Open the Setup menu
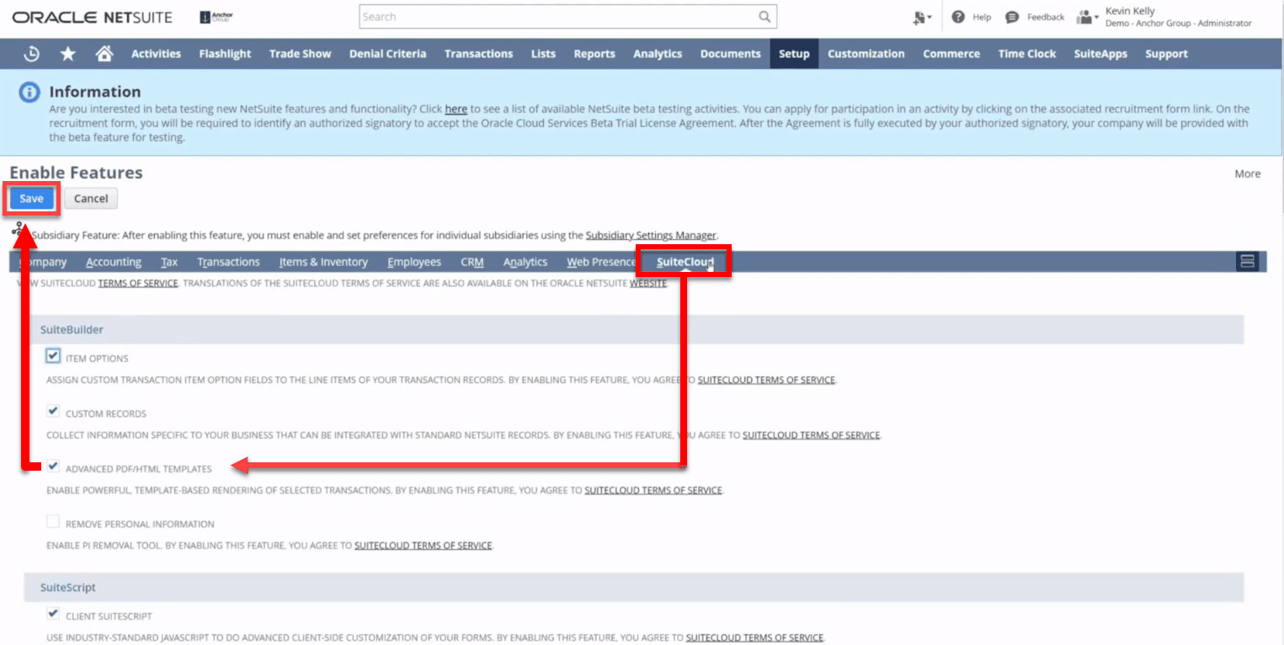This screenshot has width=1284, height=645. pos(794,54)
